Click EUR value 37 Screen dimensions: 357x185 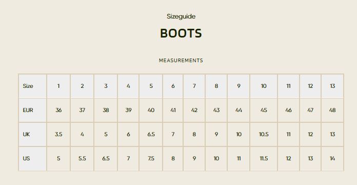point(82,110)
